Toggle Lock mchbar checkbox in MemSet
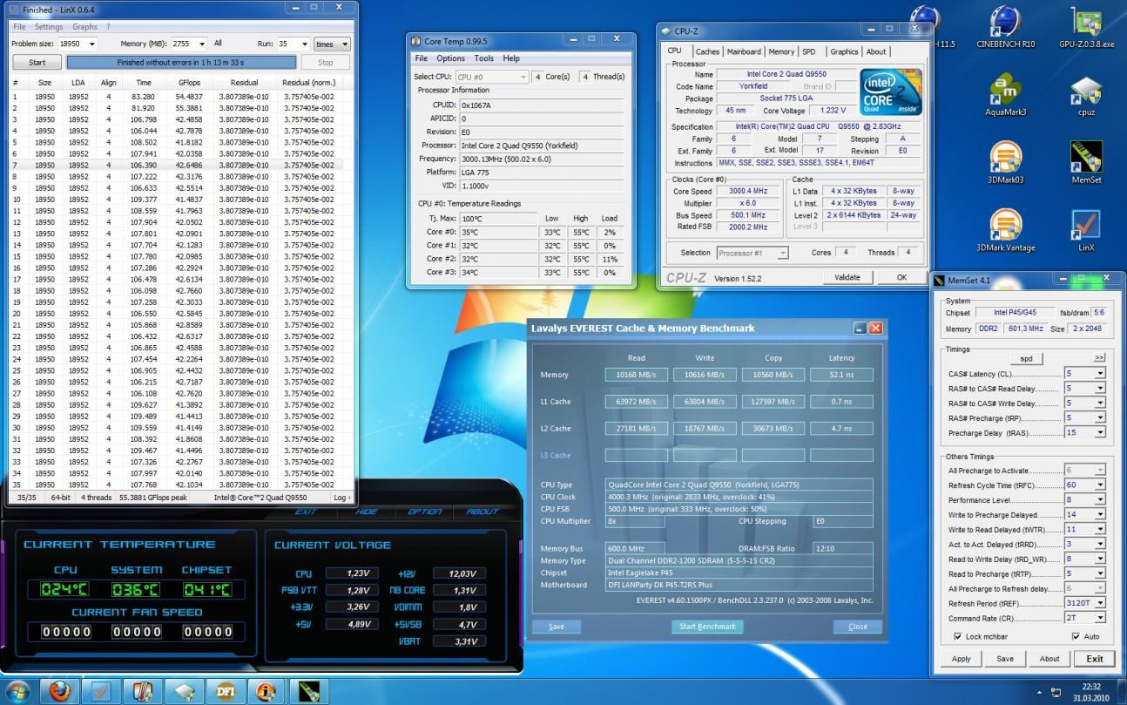 pos(958,637)
